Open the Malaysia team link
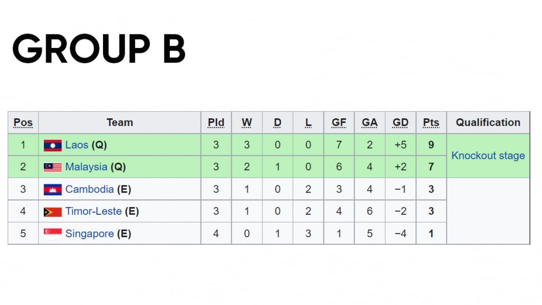 click(x=86, y=167)
